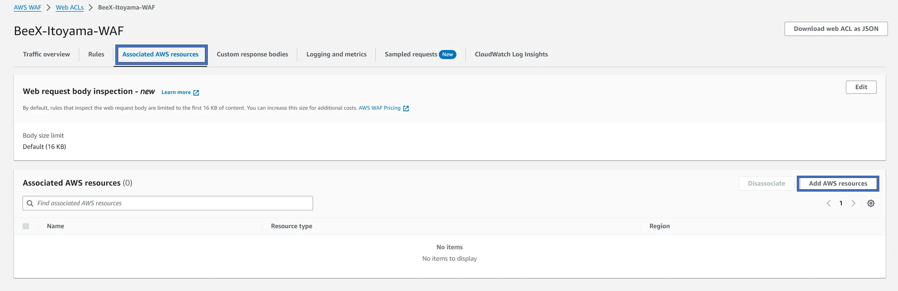Image resolution: width=898 pixels, height=291 pixels.
Task: Switch to Rules tab
Action: (96, 54)
